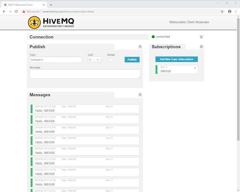Collapse the Messages panel
This screenshot has height=192, width=240.
[140, 95]
